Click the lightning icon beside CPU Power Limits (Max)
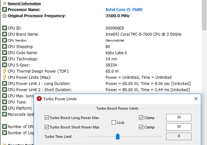The image size is (207, 145). [x=5, y=77]
